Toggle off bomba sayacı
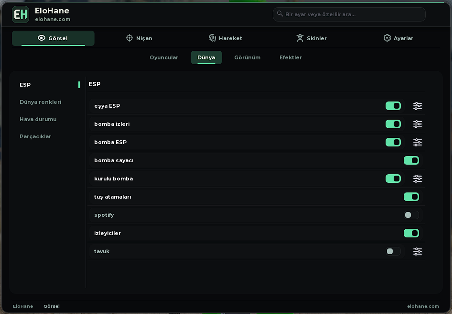452x314 pixels. 411,161
